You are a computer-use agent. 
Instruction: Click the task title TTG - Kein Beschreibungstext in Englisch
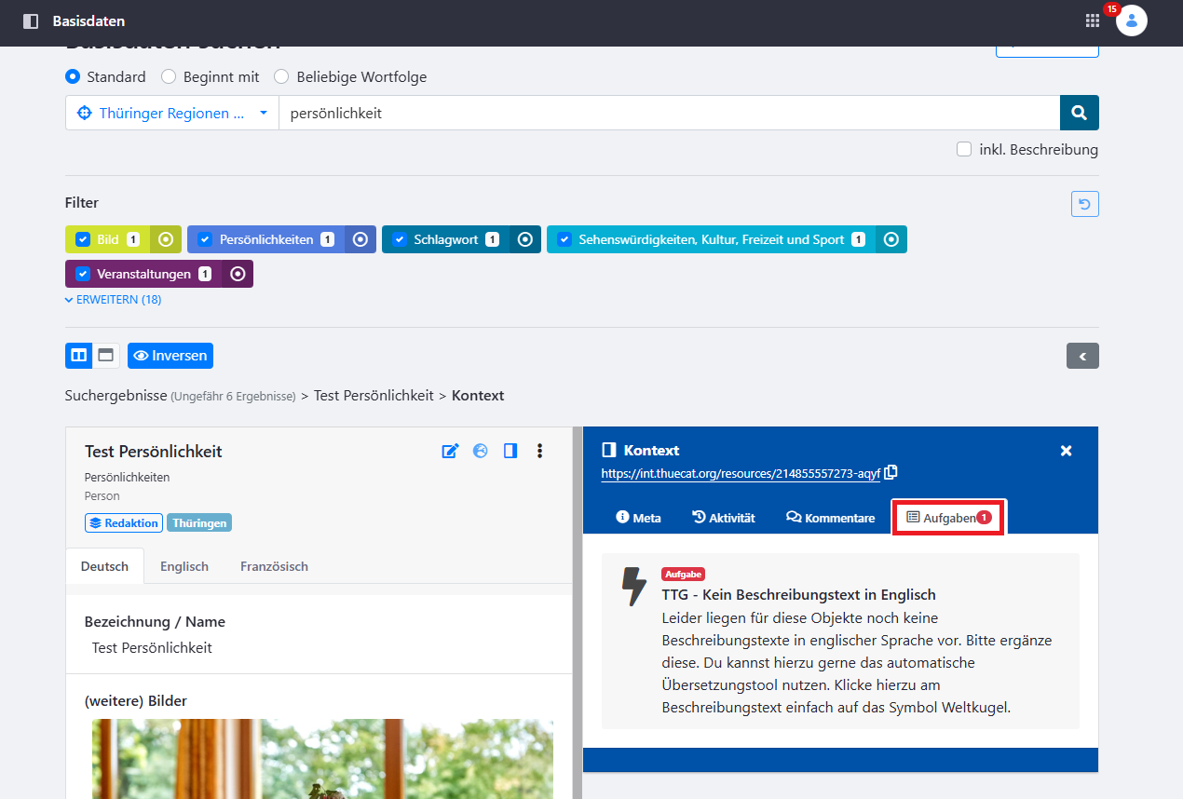pyautogui.click(x=798, y=594)
